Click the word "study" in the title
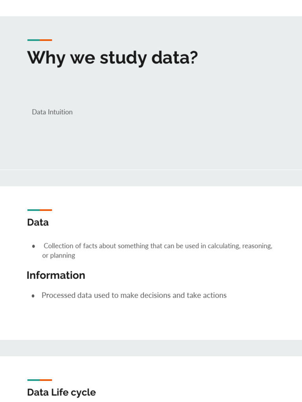 coord(123,58)
